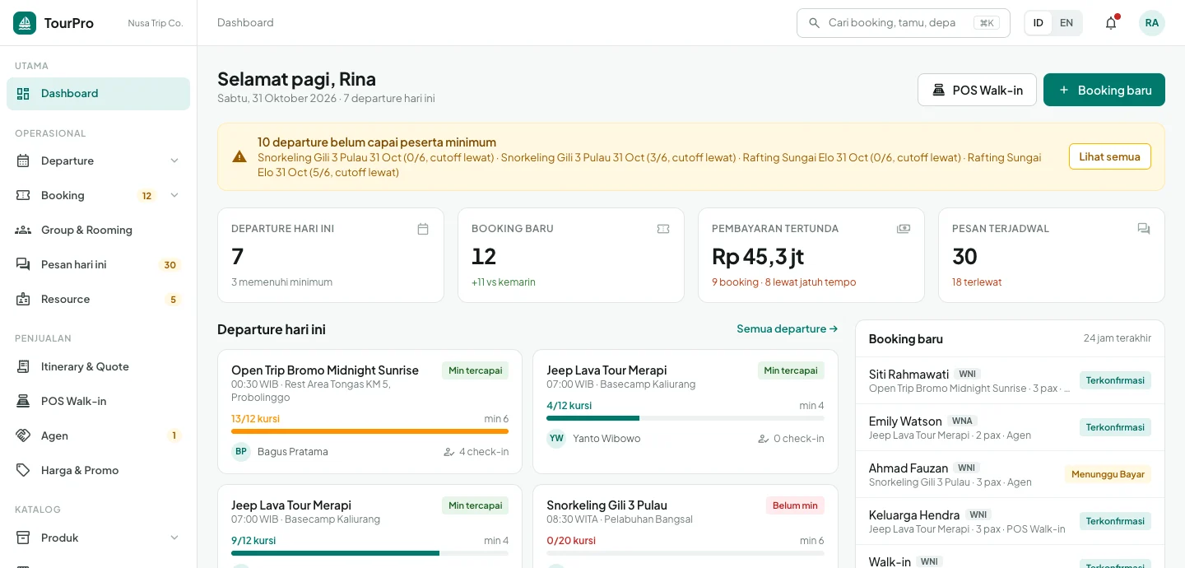Expand the Booking submenu chevron
1185x568 pixels.
[174, 195]
